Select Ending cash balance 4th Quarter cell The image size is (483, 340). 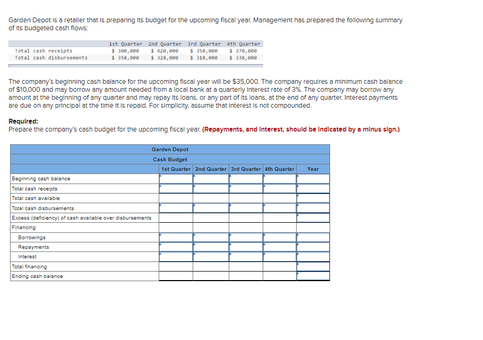pos(280,276)
